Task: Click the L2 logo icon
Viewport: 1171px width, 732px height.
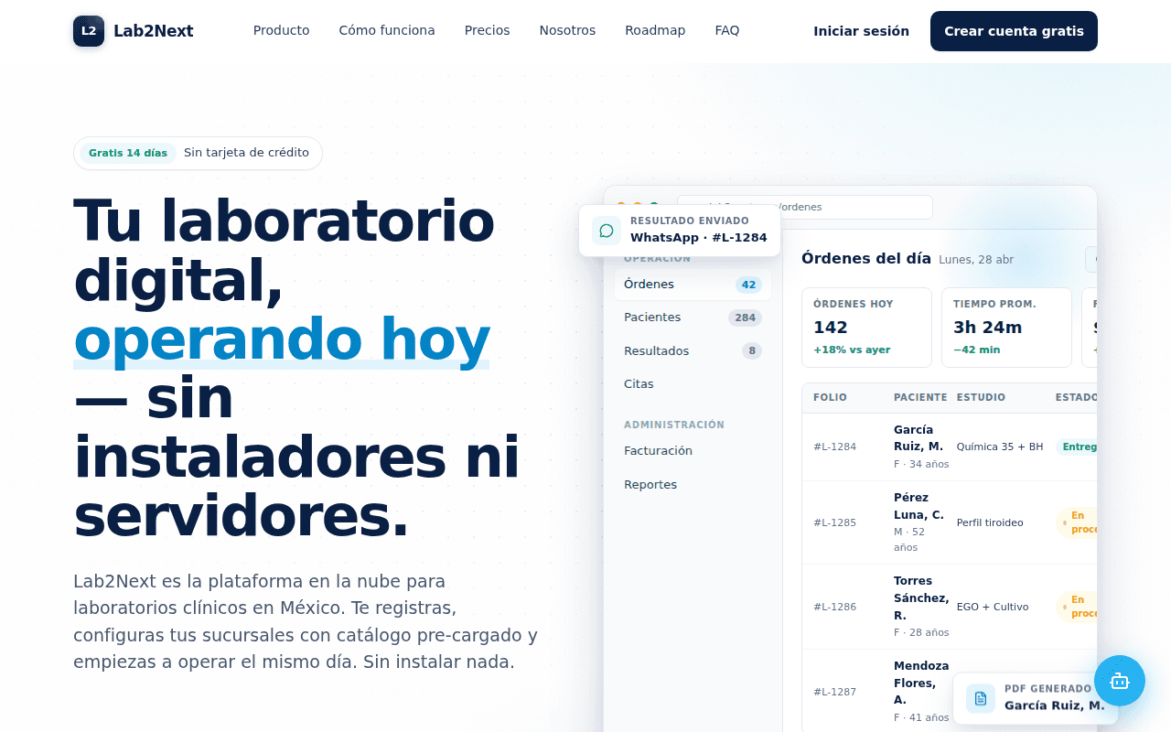Action: [89, 31]
